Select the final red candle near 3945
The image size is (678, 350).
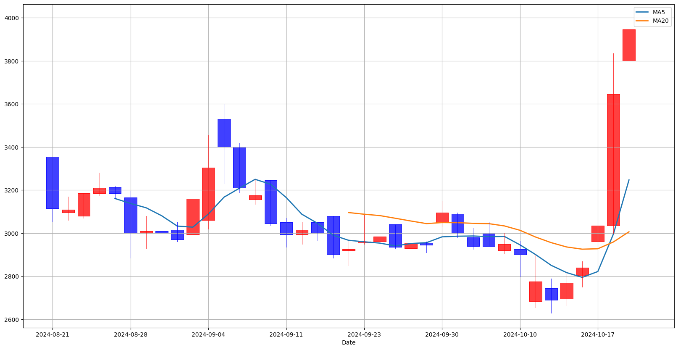[629, 45]
